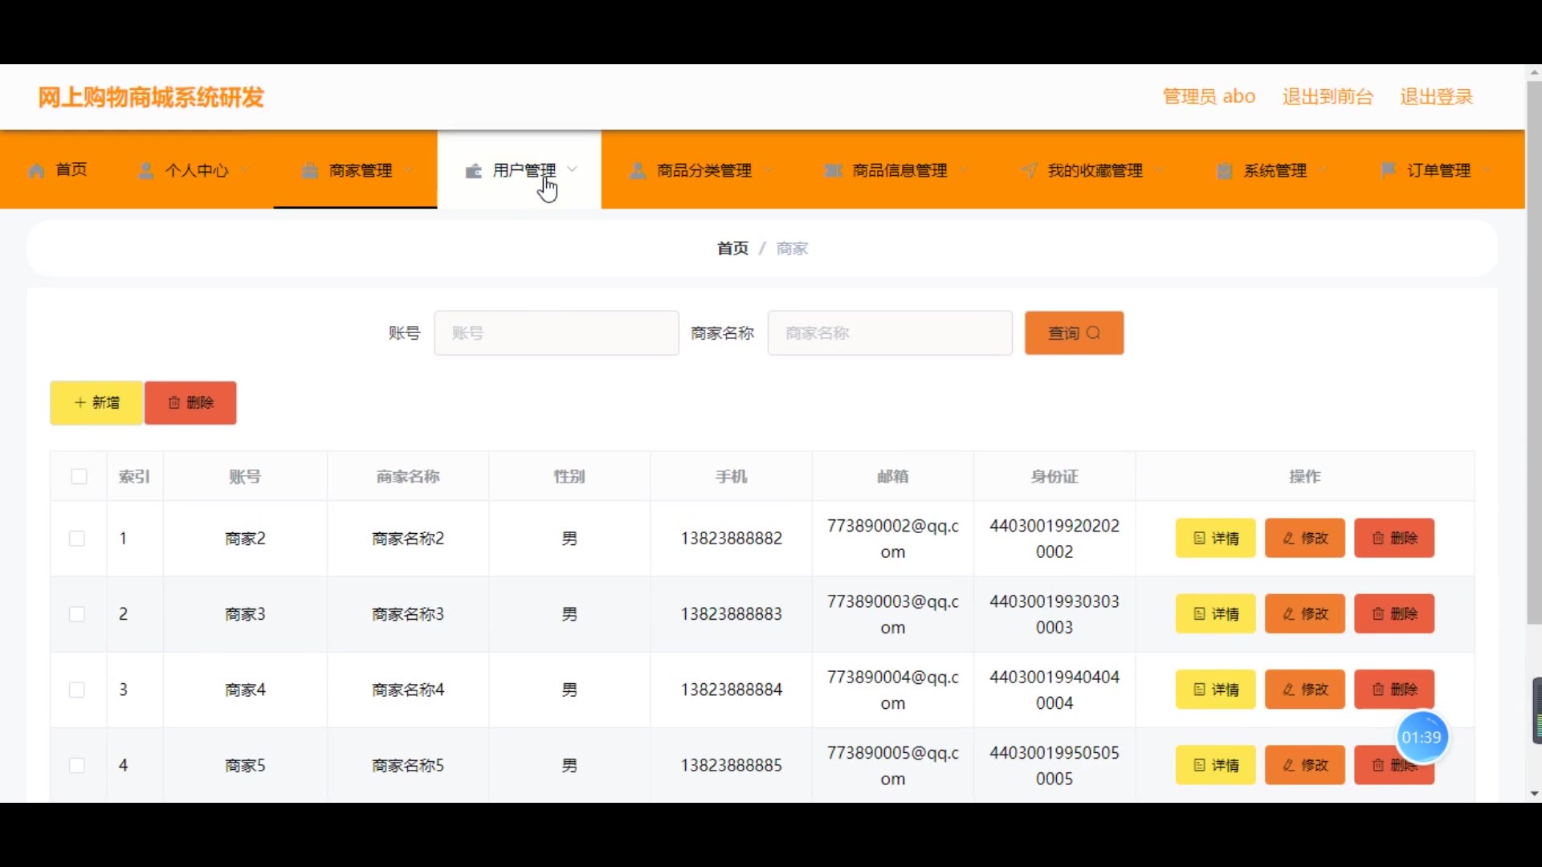Viewport: 1542px width, 867px height.
Task: Click the paper-plane icon for 我的收藏管理
Action: (1029, 171)
